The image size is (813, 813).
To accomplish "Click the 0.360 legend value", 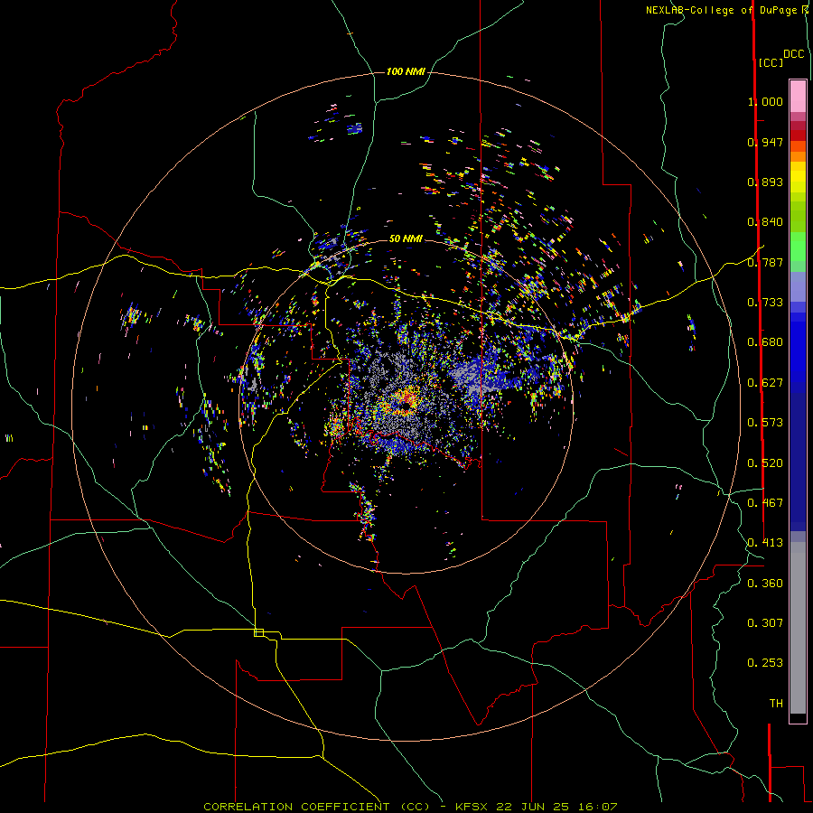I will [765, 584].
